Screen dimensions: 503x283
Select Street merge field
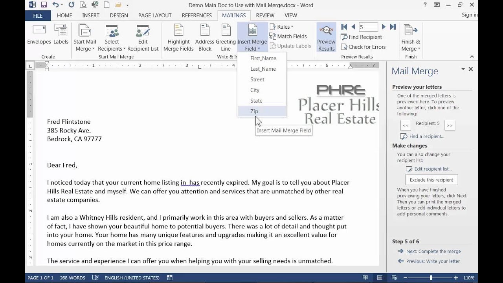coord(262,79)
